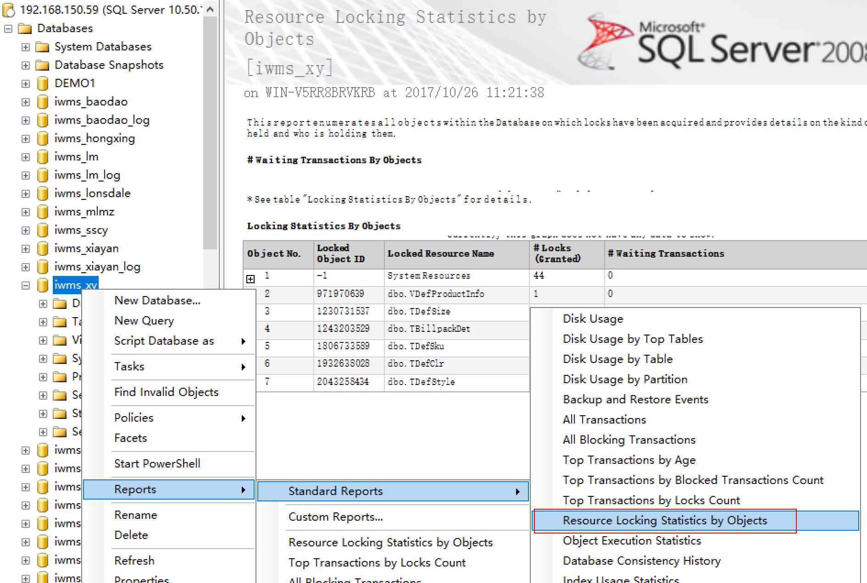
Task: Open Top Transactions by Age report
Action: pos(695,460)
